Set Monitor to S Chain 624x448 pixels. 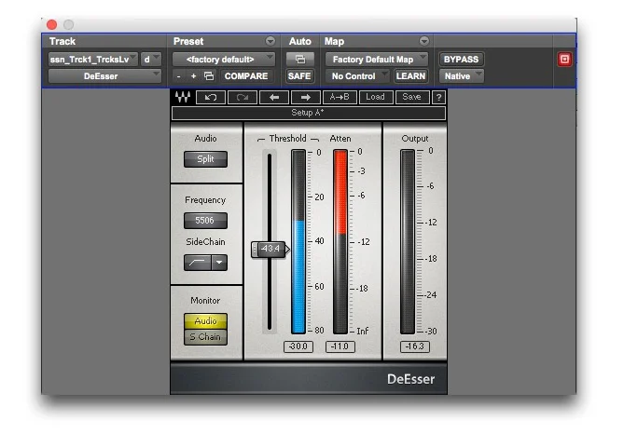point(205,336)
